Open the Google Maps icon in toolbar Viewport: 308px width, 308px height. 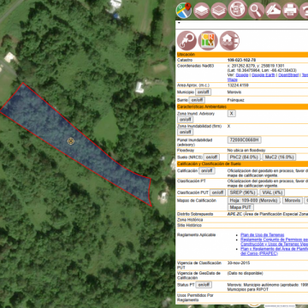pos(183,10)
